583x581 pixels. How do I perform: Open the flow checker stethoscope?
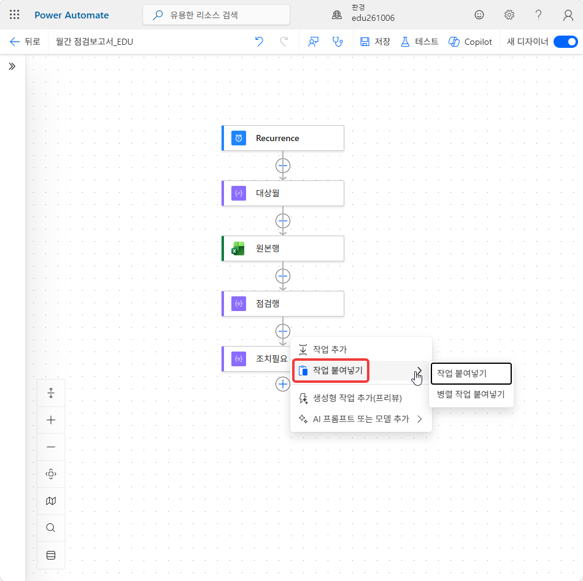tap(338, 42)
